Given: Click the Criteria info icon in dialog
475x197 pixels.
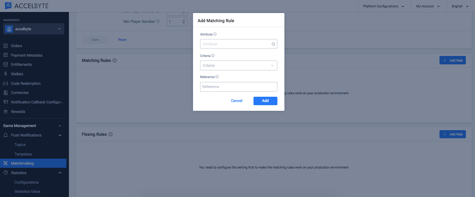Looking at the screenshot, I should click(x=213, y=56).
